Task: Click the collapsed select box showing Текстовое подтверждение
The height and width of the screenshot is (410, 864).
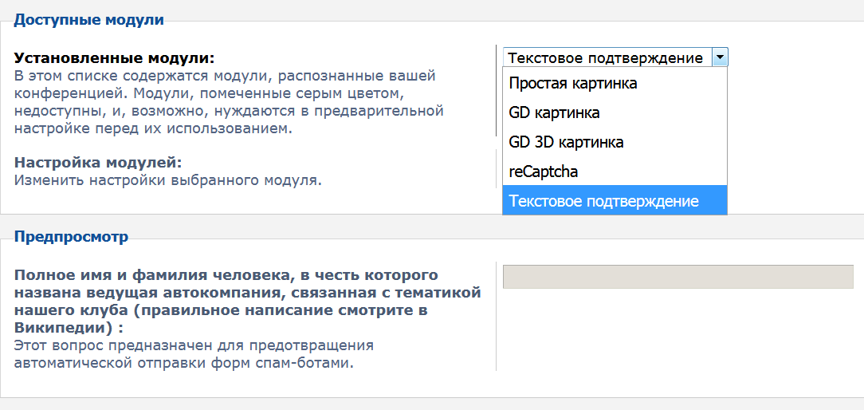Action: pyautogui.click(x=606, y=57)
